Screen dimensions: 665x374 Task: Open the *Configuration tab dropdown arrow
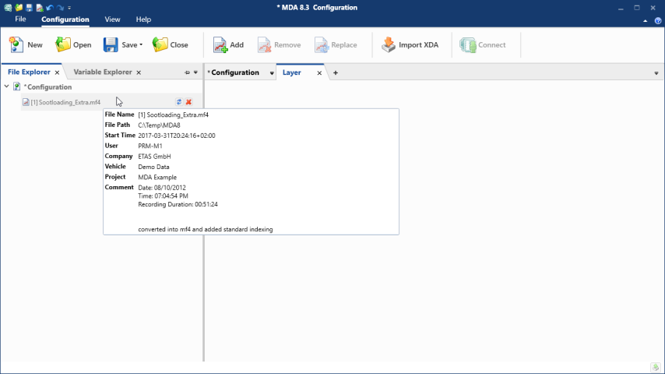(x=272, y=73)
